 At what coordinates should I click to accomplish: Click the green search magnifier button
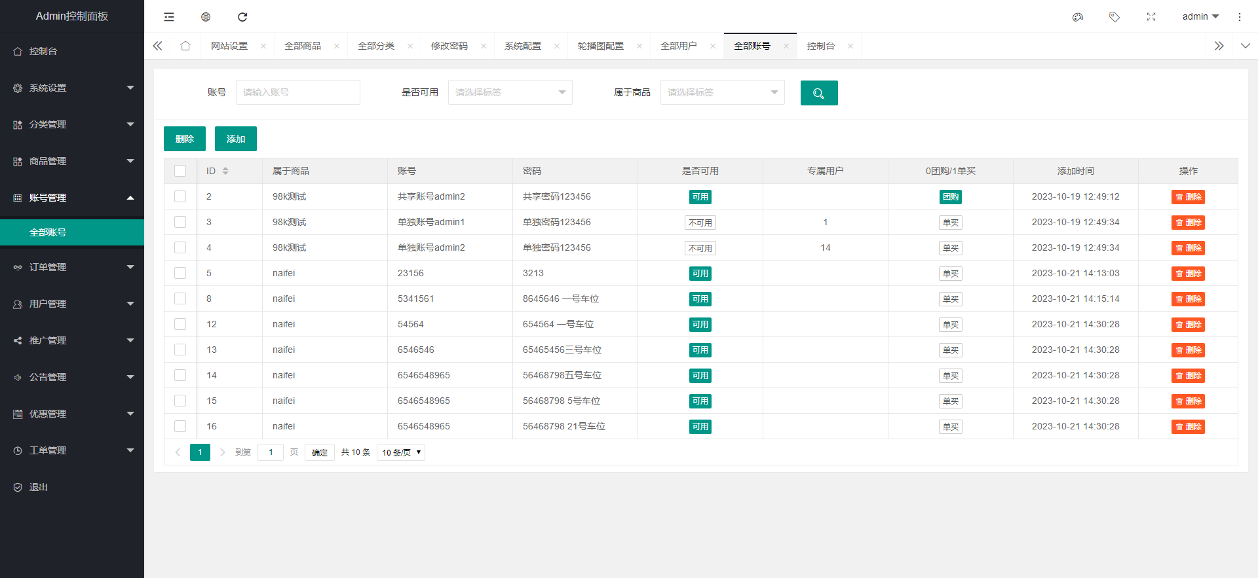point(818,93)
